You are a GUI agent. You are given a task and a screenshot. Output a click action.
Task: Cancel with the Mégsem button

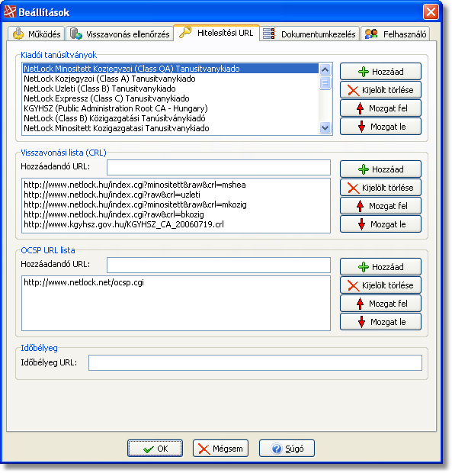220,449
